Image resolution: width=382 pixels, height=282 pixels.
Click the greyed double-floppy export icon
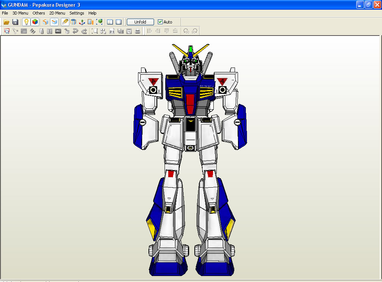point(120,31)
